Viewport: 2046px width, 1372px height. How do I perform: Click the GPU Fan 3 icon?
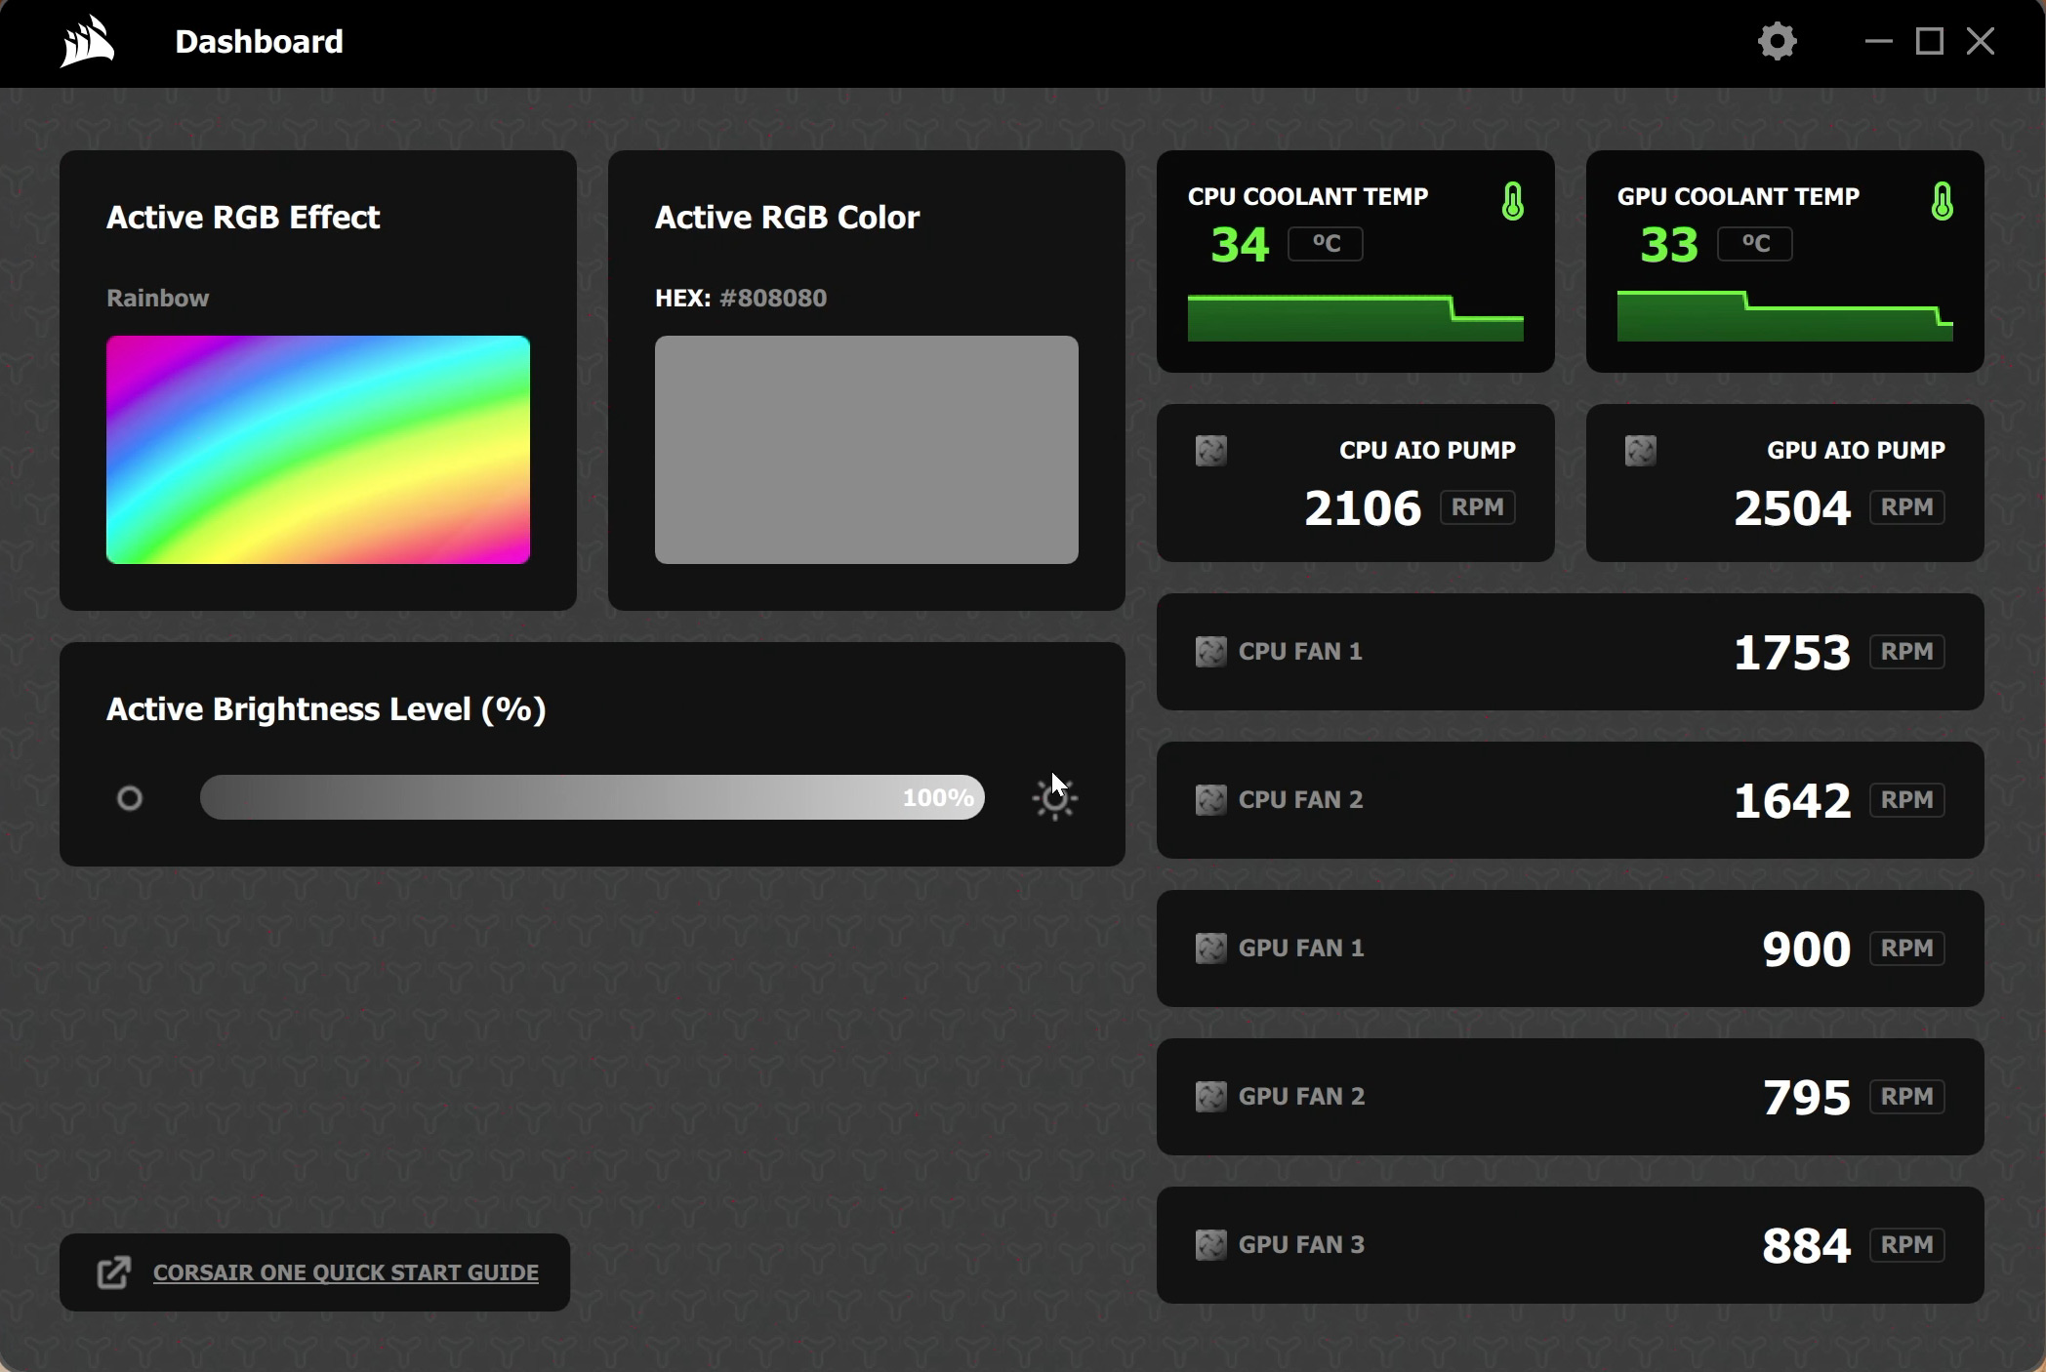[x=1210, y=1245]
